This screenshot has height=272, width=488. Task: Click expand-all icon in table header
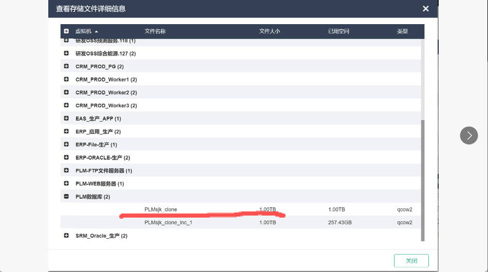(x=66, y=31)
